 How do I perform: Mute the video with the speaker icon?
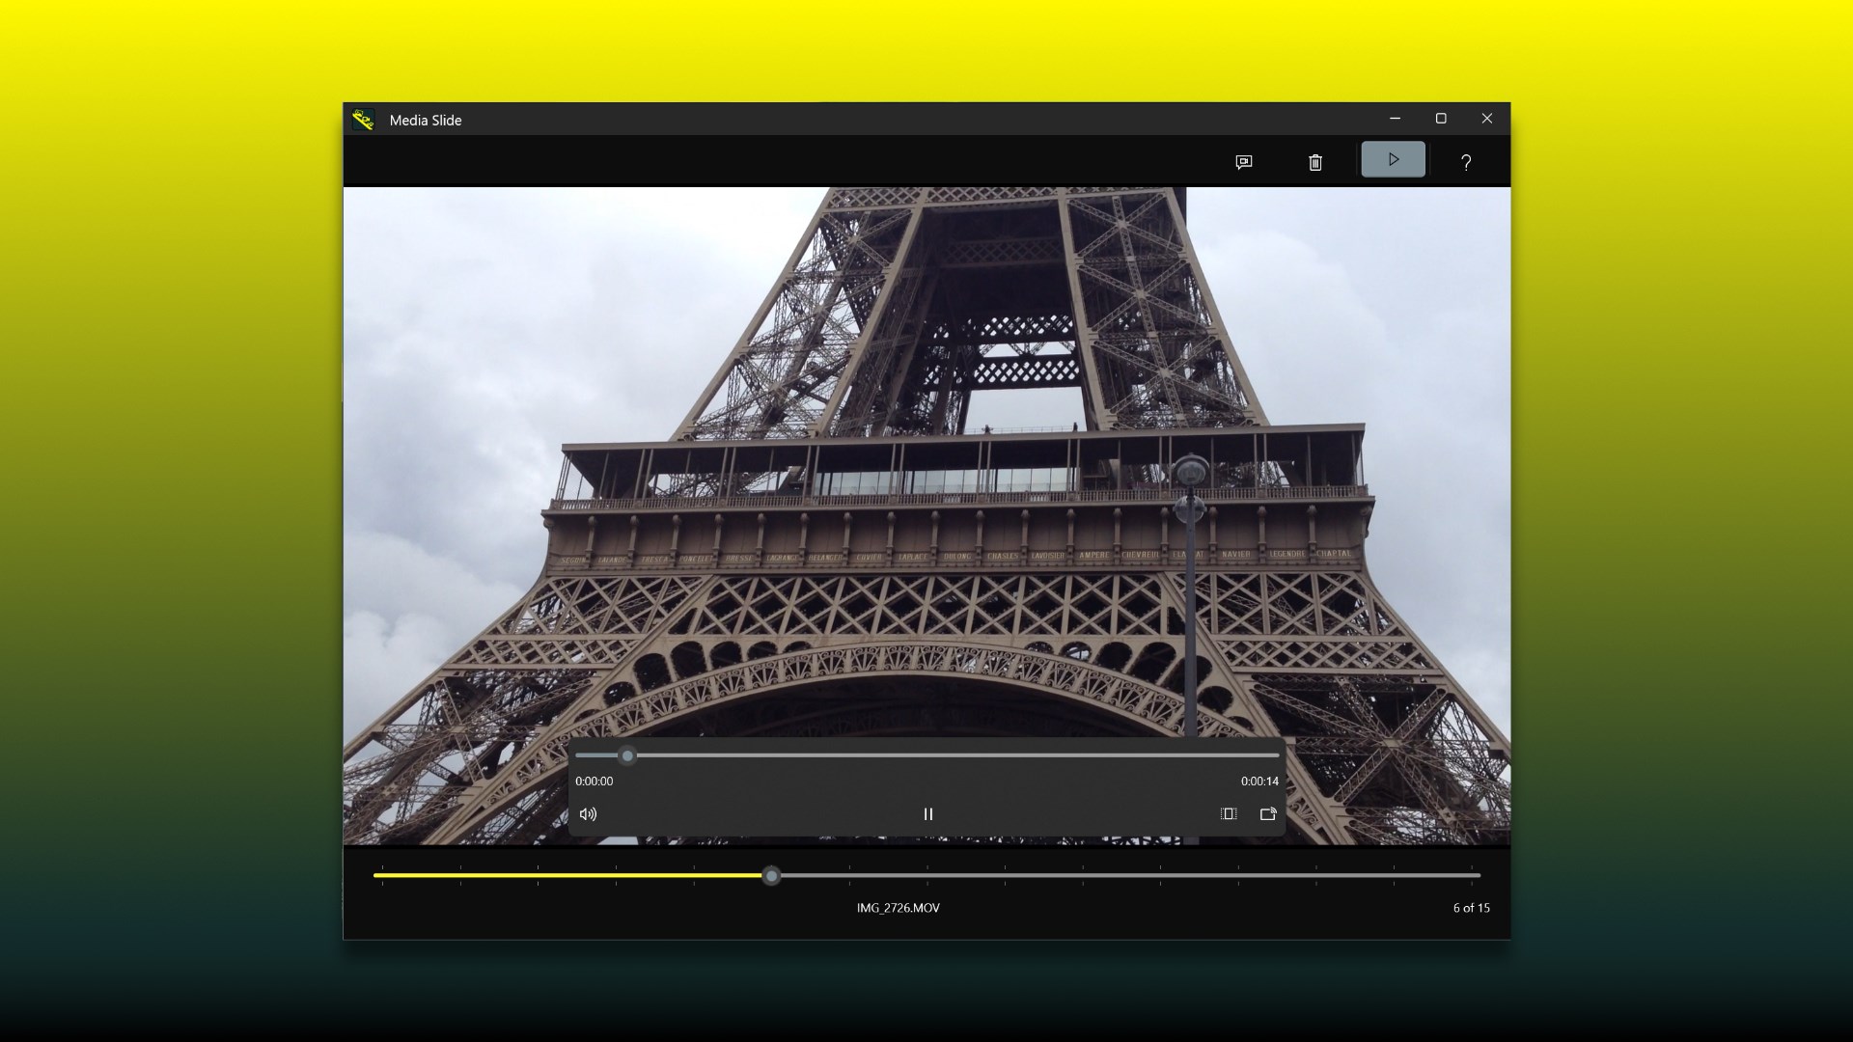(588, 814)
